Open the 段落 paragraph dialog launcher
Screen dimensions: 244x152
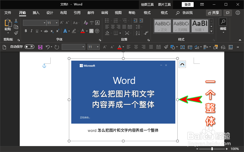pyautogui.click(x=148, y=40)
